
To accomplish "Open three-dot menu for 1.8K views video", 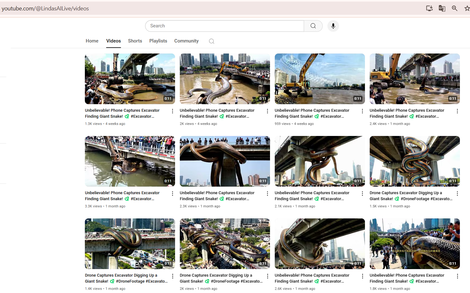I will [x=457, y=276].
